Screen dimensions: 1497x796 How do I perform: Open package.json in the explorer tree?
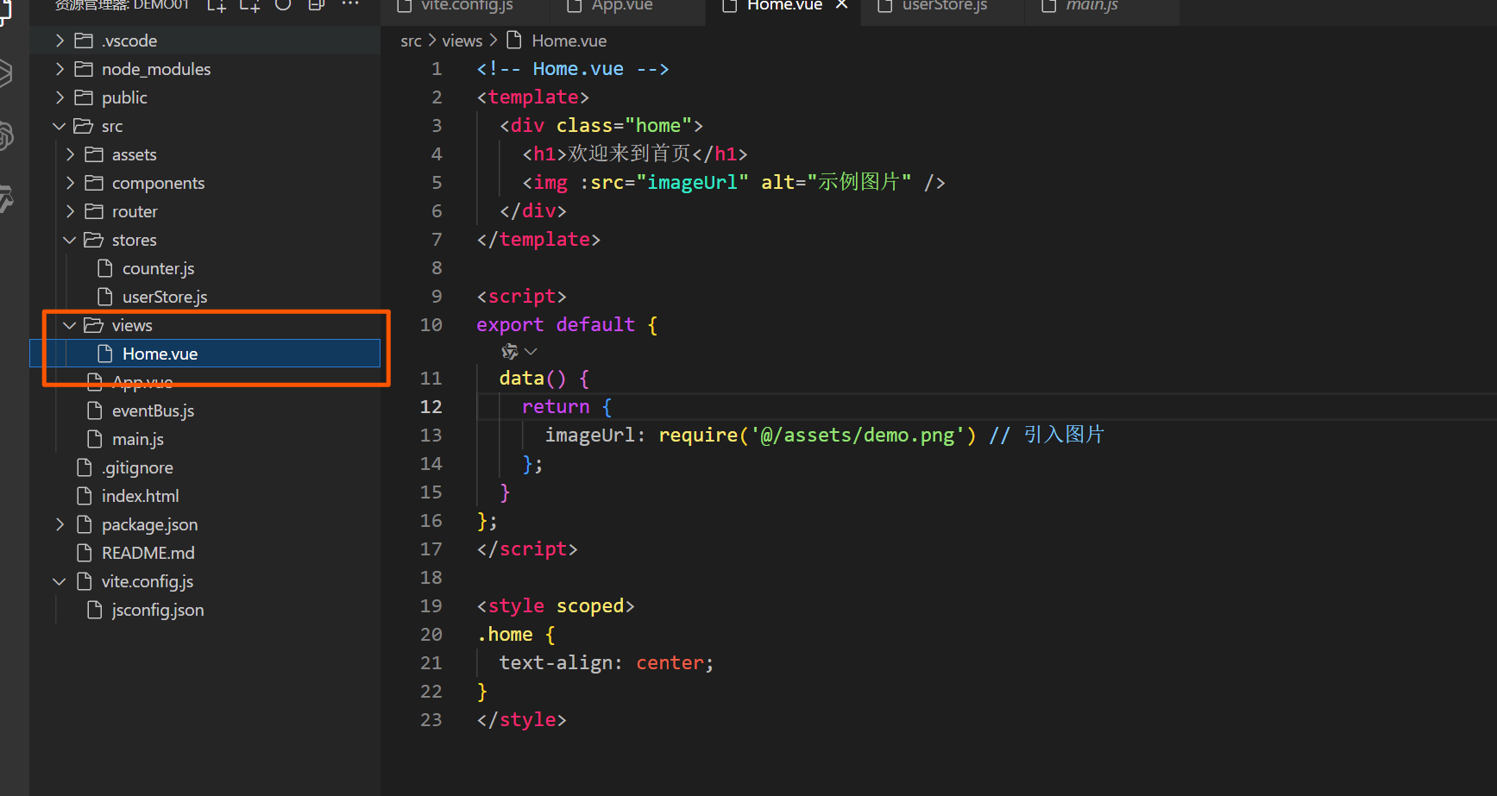(149, 524)
